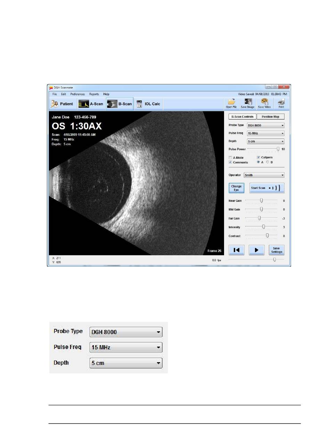Open the Help menu
Image resolution: width=330 pixels, height=440 pixels.
pos(106,94)
